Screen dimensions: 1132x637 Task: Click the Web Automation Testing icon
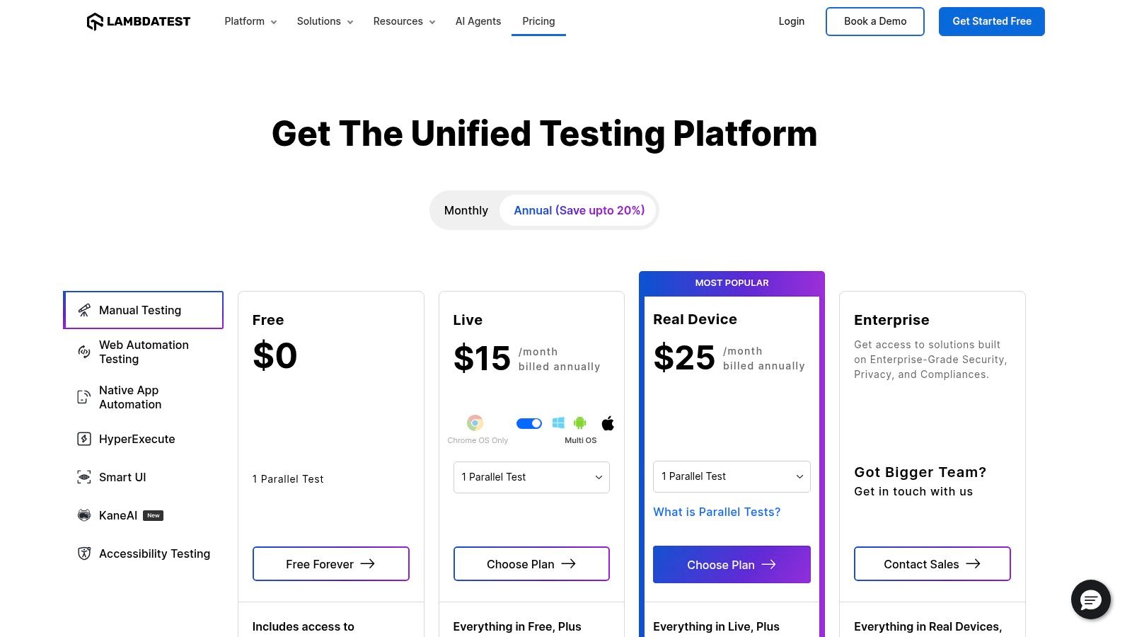coord(84,352)
